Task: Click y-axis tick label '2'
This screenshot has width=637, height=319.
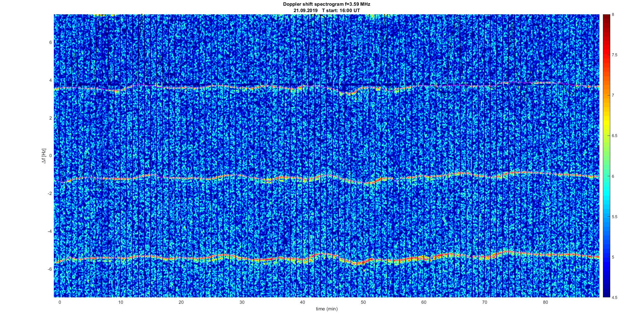Action: click(51, 118)
